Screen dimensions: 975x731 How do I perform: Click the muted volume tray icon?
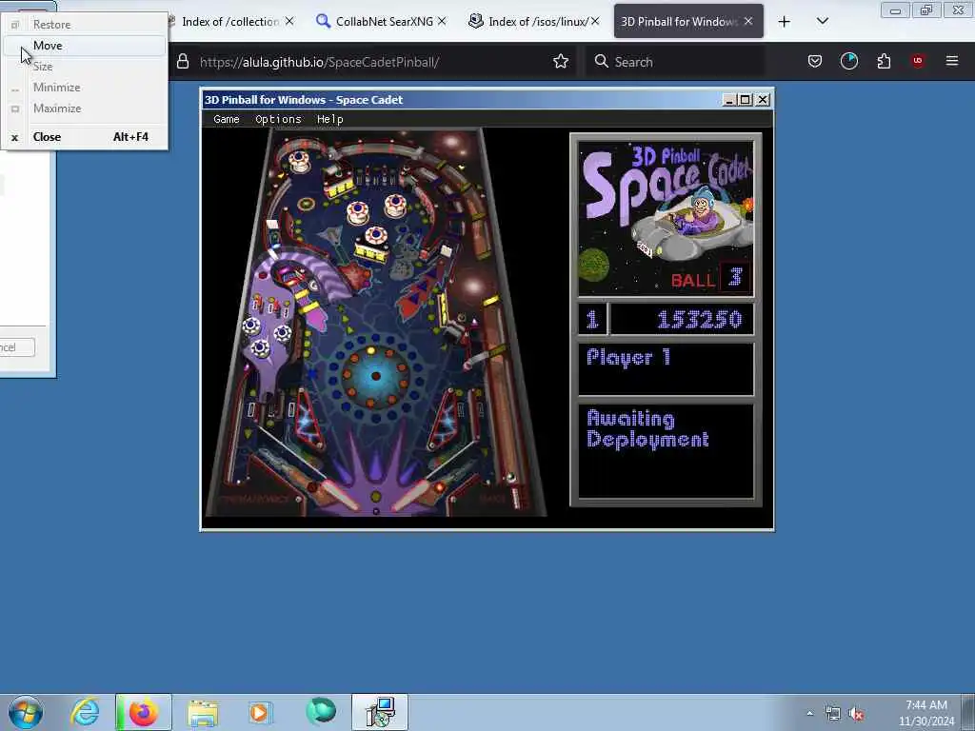(x=856, y=714)
